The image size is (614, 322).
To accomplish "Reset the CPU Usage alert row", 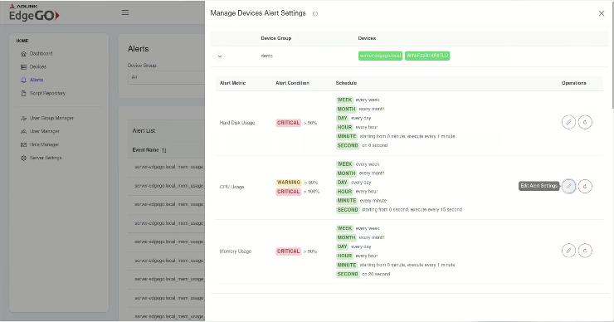I will [x=585, y=186].
